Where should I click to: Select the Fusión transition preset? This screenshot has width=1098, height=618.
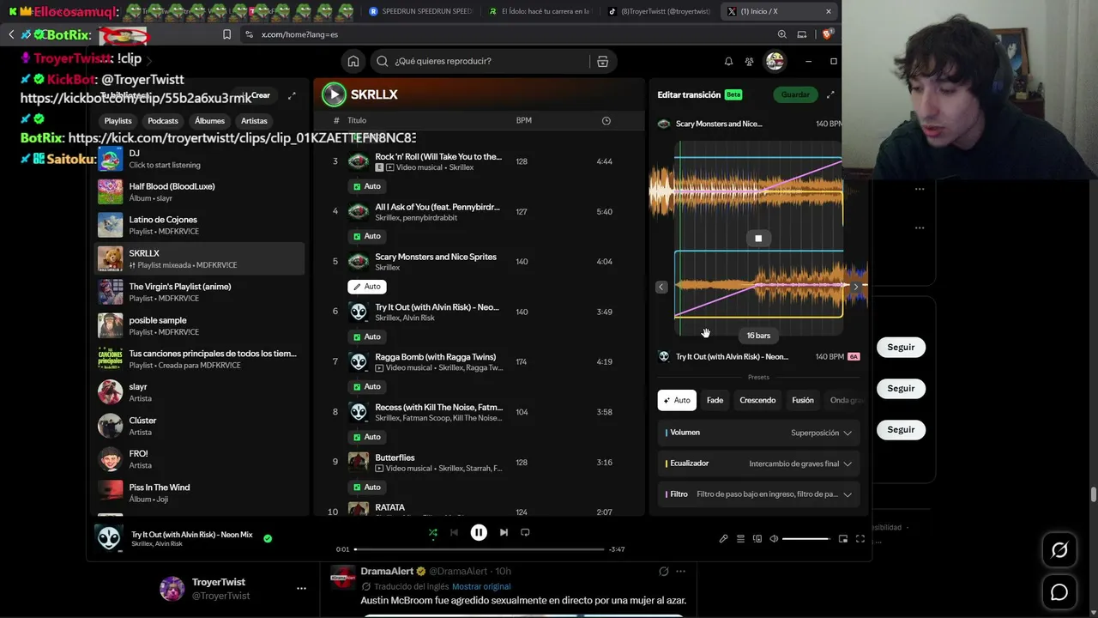(x=803, y=400)
